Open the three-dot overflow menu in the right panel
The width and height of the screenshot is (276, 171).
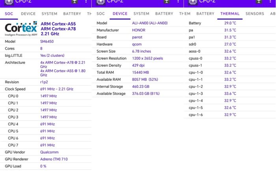click(270, 2)
